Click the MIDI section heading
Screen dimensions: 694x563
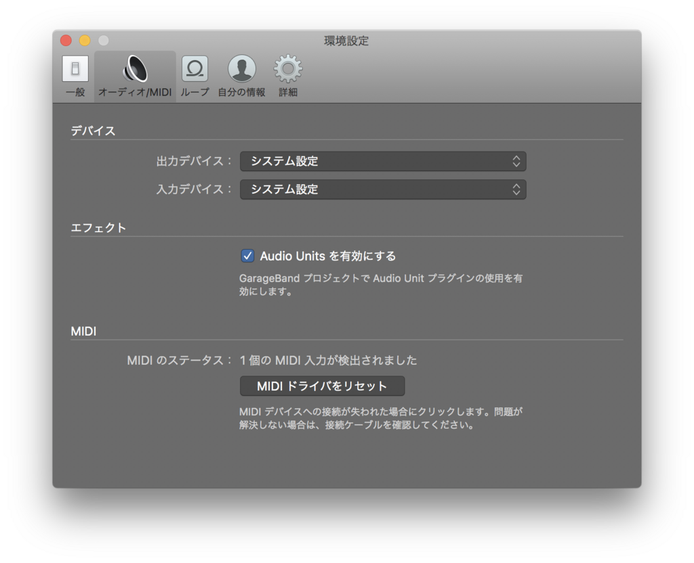coord(83,332)
